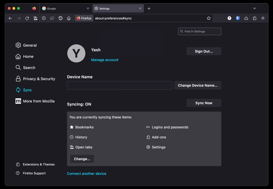Viewport: 273px width, 189px height.
Task: Open the Firefox account Y avatar icon
Action: click(x=229, y=18)
